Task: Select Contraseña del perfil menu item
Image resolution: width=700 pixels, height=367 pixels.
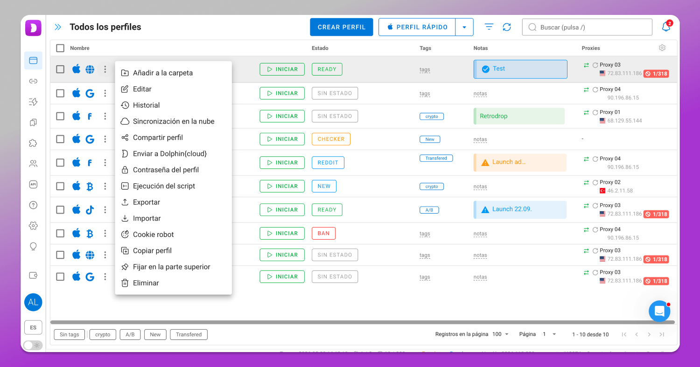Action: pyautogui.click(x=173, y=170)
